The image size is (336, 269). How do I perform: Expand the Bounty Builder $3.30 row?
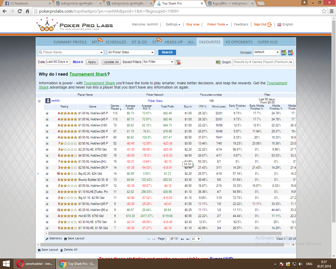[x=47, y=180]
